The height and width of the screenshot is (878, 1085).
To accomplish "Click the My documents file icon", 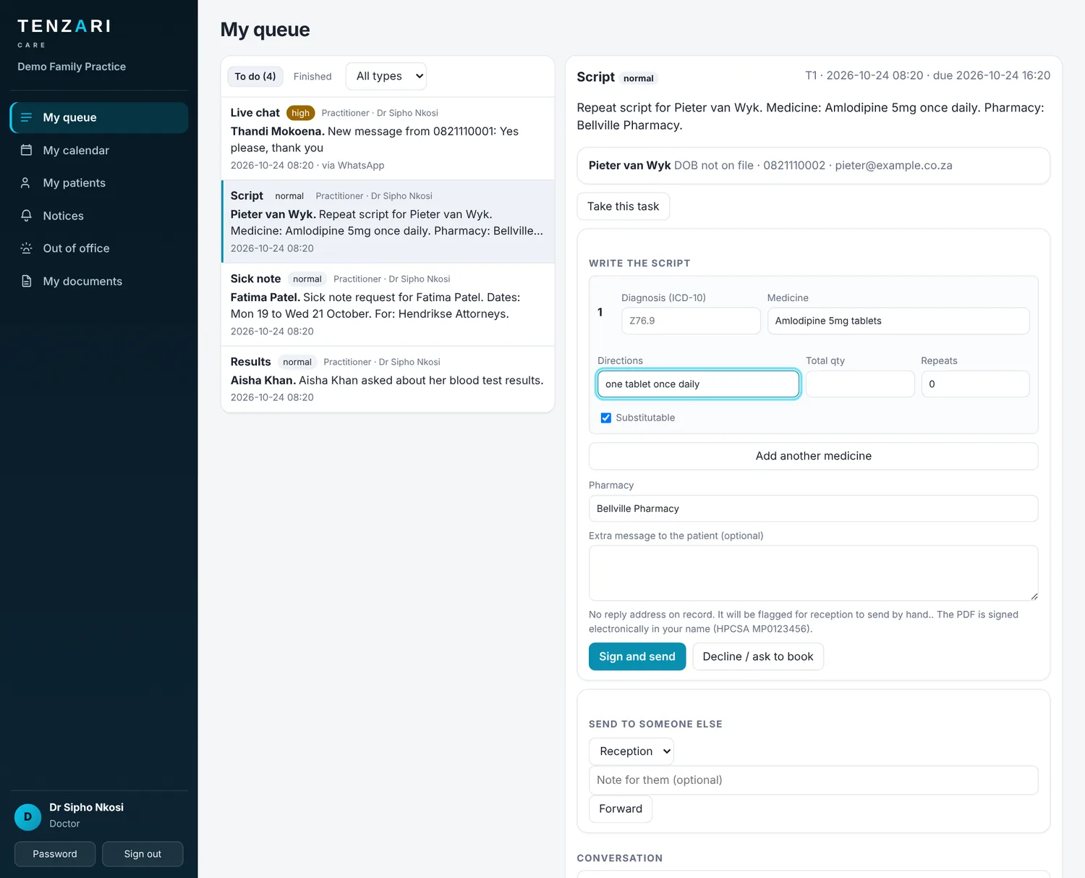I will click(x=26, y=281).
